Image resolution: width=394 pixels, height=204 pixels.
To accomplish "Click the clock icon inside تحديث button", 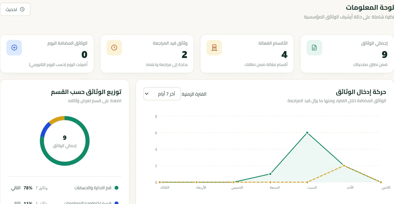I will click(22, 9).
